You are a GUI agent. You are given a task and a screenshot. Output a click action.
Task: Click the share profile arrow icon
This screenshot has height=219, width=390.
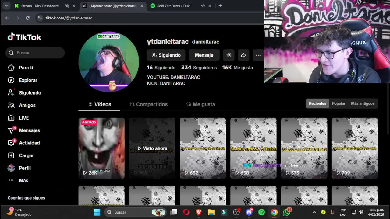point(243,55)
